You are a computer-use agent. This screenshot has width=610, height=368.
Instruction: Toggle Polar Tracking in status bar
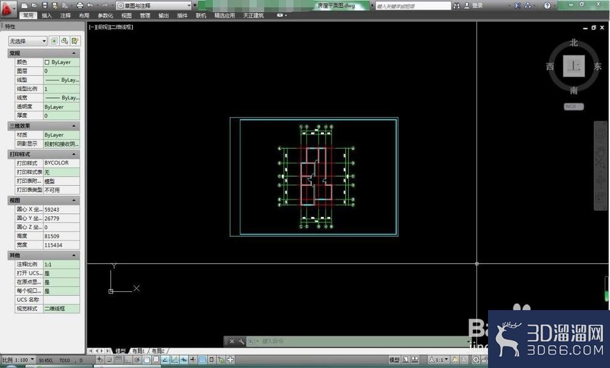tap(137, 359)
